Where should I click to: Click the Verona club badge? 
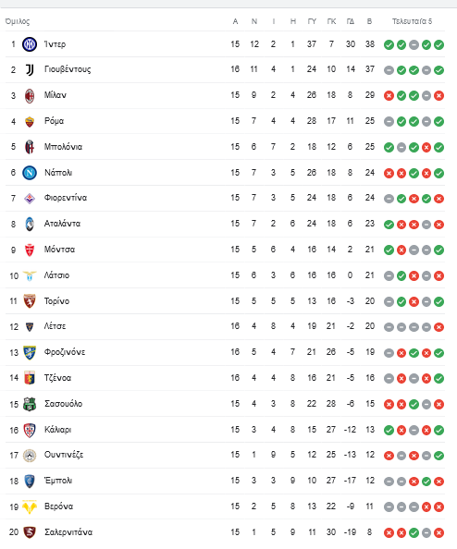[x=30, y=506]
